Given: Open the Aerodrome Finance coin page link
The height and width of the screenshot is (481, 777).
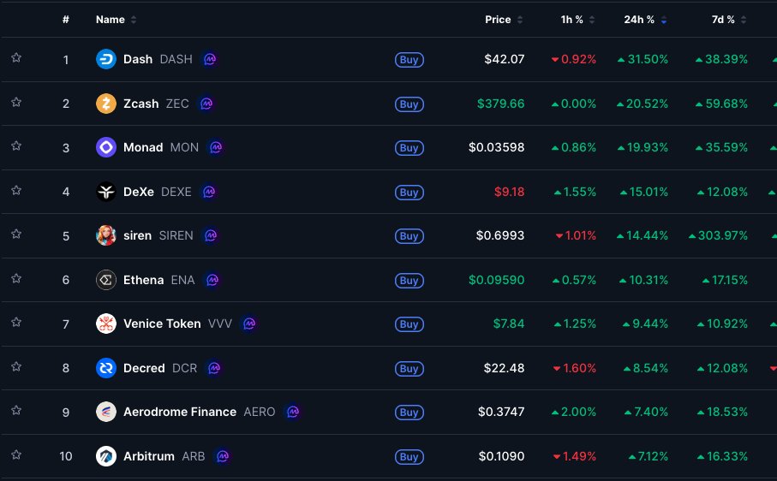Looking at the screenshot, I should tap(180, 412).
